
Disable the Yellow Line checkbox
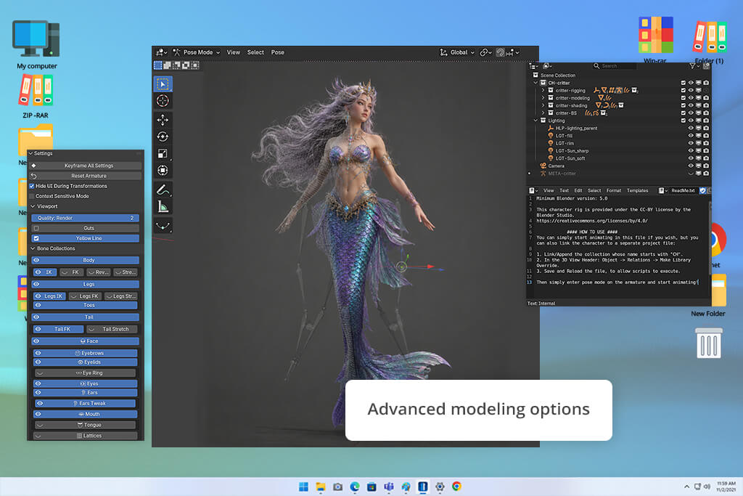click(x=36, y=238)
